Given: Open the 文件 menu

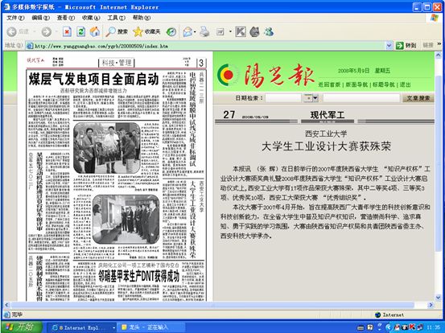Looking at the screenshot, I should click(x=15, y=18).
